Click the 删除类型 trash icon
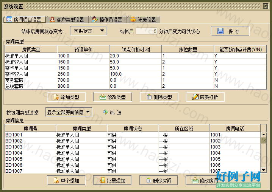 149,97
